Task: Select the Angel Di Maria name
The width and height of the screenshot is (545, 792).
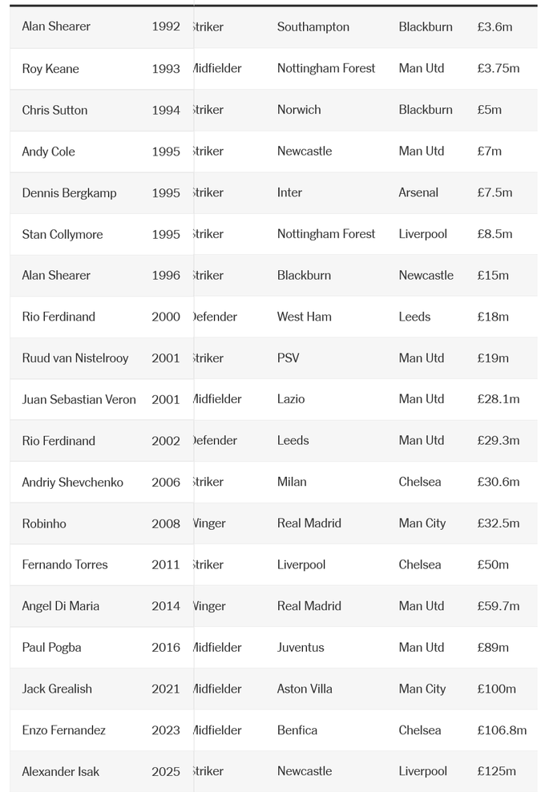Action: [61, 607]
